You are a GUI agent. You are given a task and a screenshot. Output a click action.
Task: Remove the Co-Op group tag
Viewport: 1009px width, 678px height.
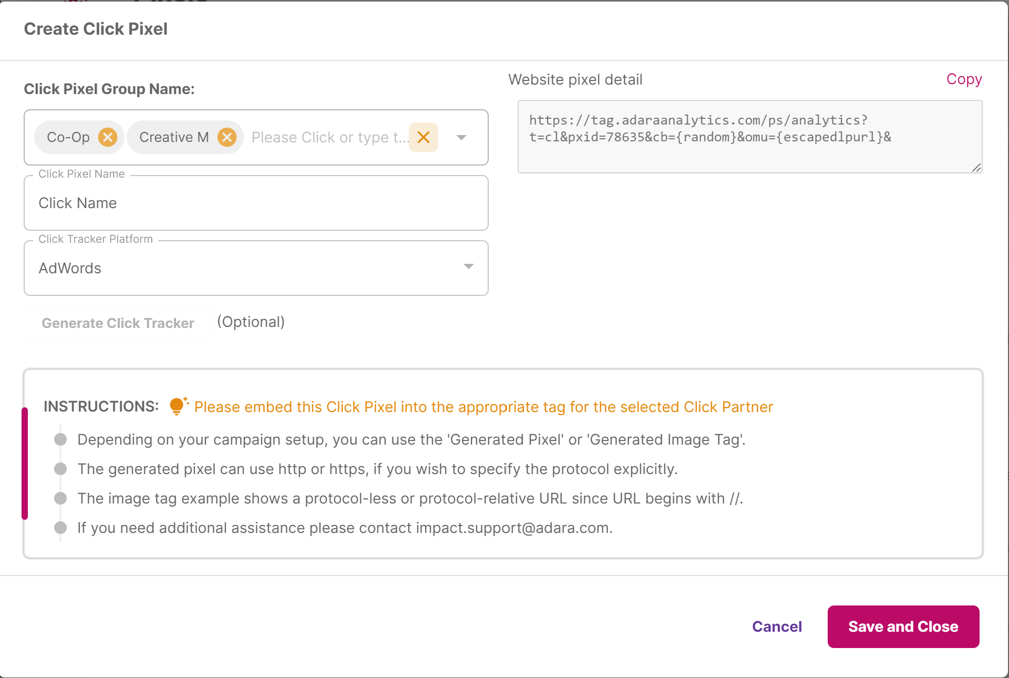point(108,137)
